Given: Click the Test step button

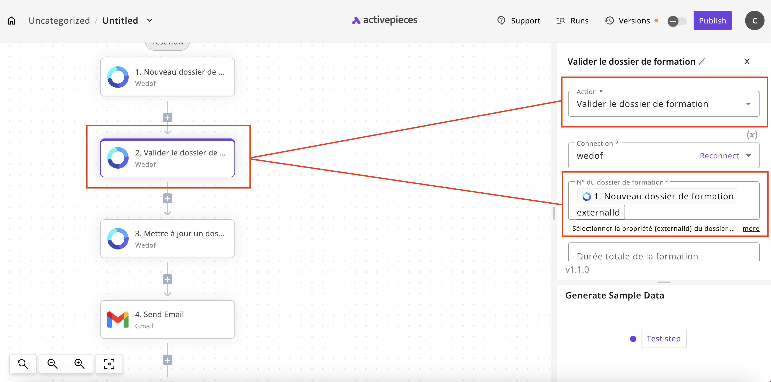Looking at the screenshot, I should (663, 338).
